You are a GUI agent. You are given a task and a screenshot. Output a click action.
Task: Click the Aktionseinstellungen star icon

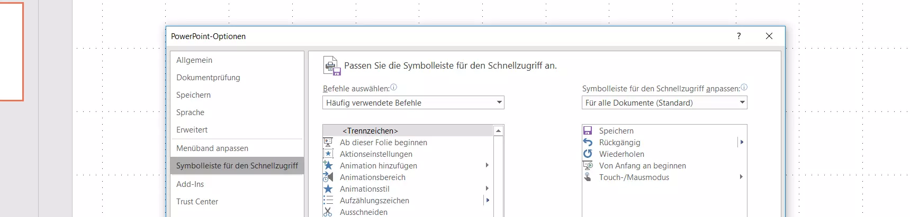point(328,154)
